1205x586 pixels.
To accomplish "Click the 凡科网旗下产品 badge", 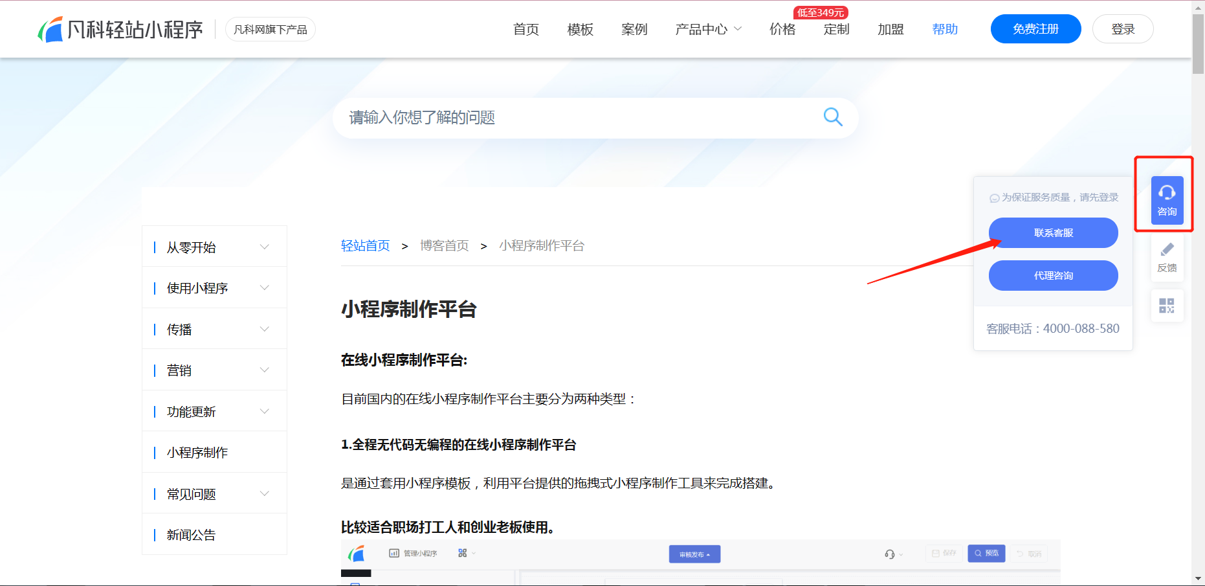I will click(271, 29).
